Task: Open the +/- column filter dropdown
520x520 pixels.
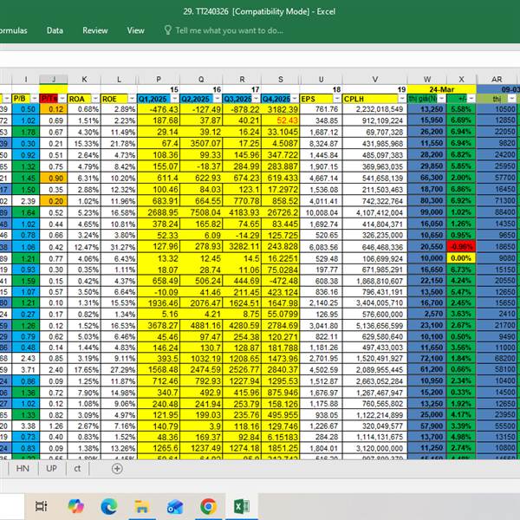Action: (471, 99)
